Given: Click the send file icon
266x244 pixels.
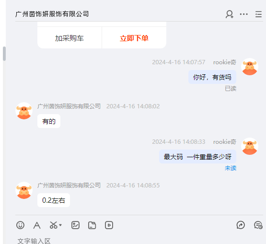Looking at the screenshot, I should [x=92, y=225].
